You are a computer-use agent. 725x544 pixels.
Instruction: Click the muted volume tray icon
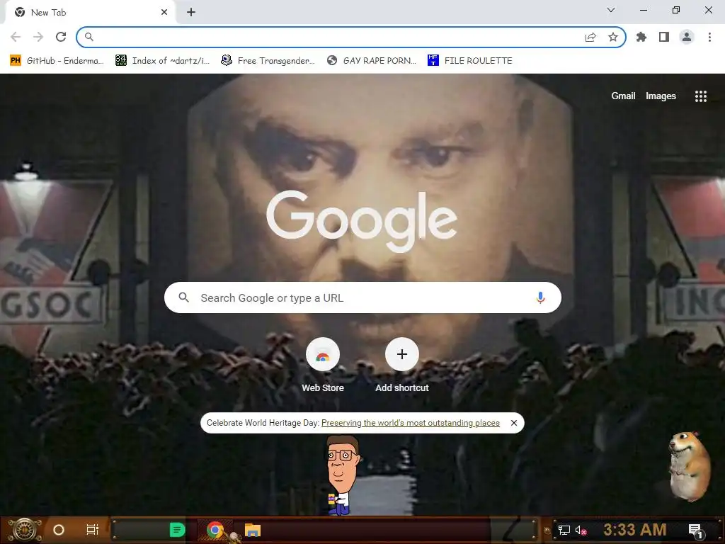pos(581,530)
